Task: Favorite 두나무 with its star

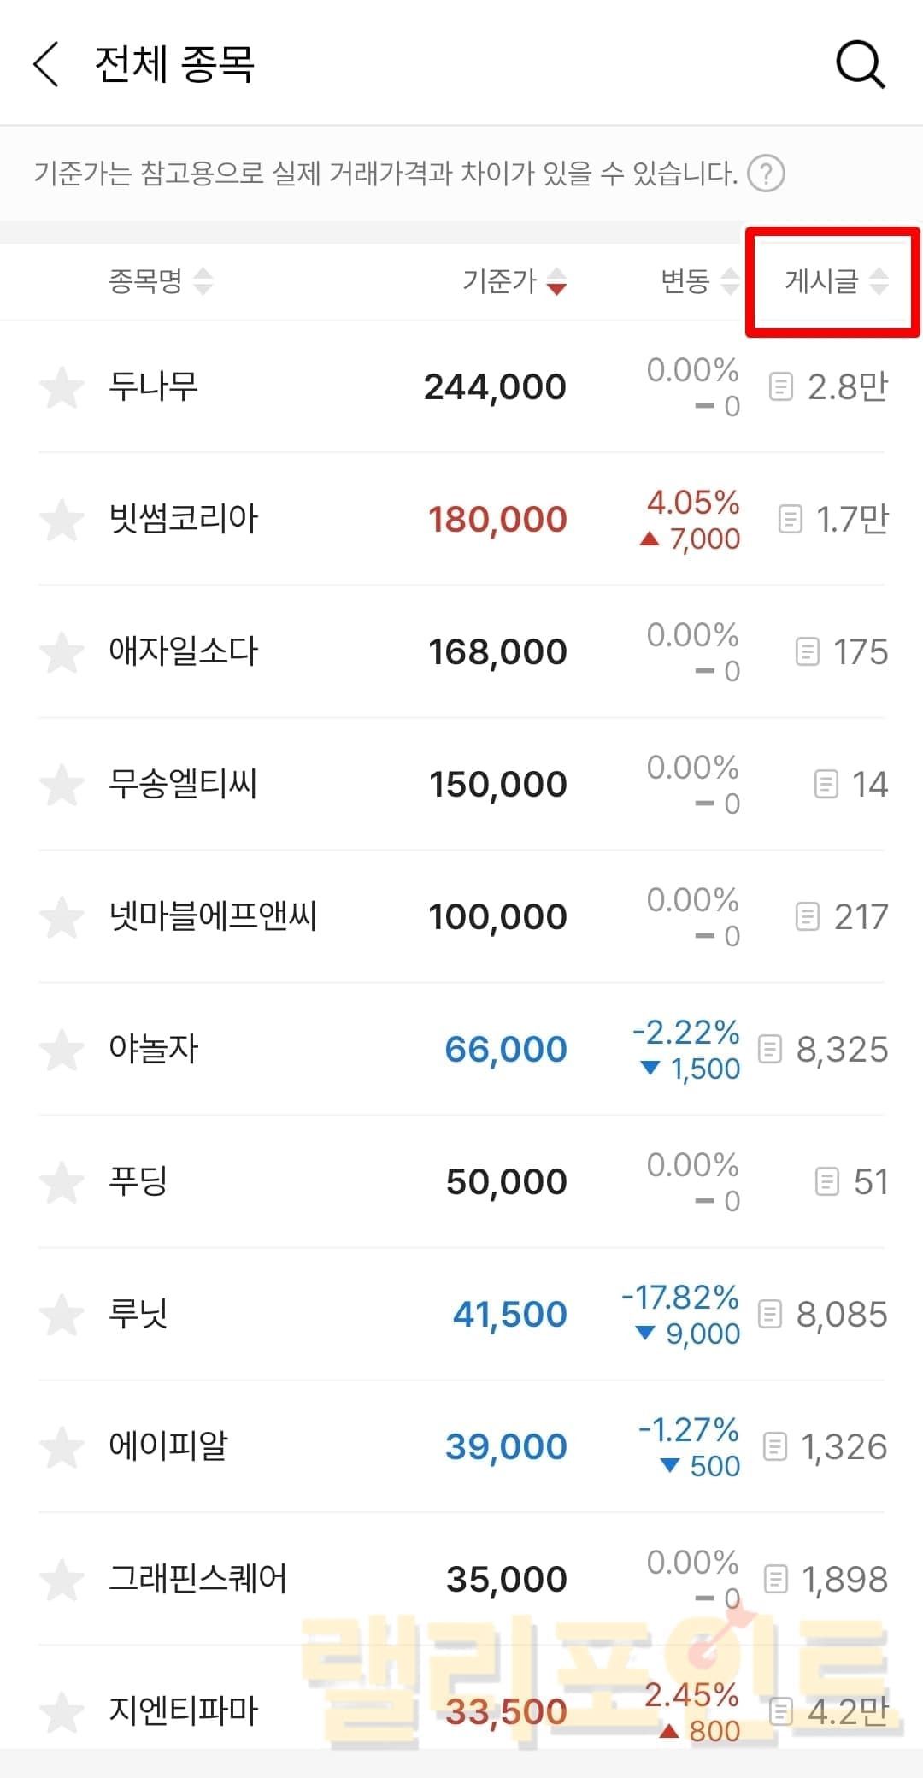Action: tap(62, 387)
